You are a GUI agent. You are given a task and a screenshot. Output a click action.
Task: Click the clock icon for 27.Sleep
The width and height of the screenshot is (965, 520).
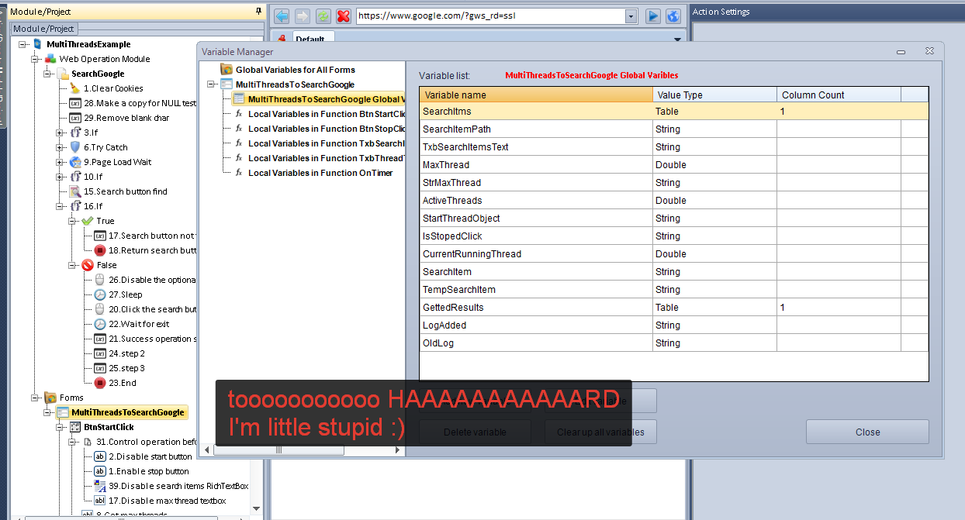pyautogui.click(x=100, y=294)
